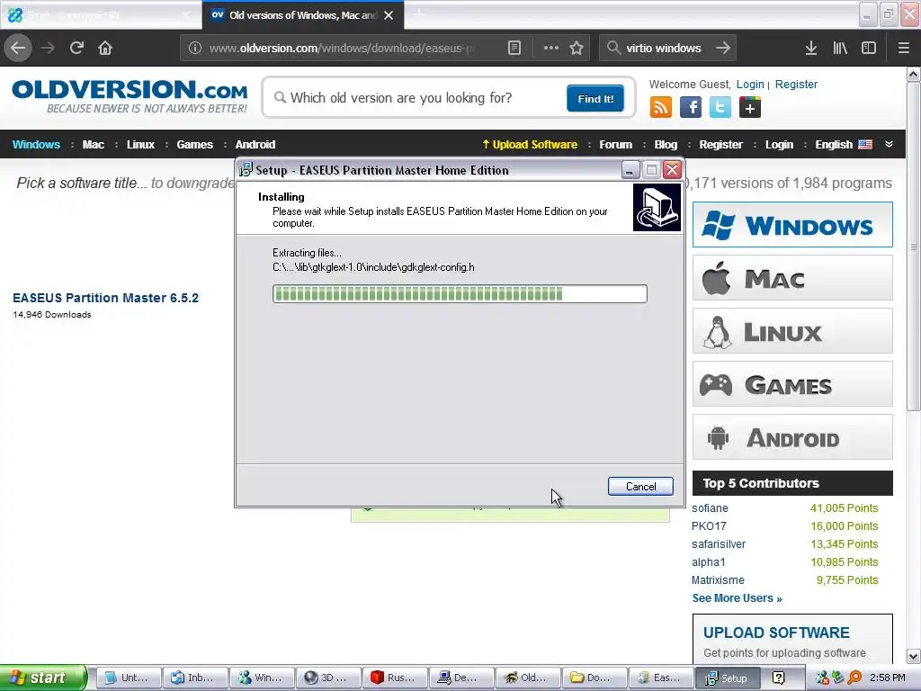Expand the nav bar double-chevron
The width and height of the screenshot is (921, 691).
tap(890, 145)
